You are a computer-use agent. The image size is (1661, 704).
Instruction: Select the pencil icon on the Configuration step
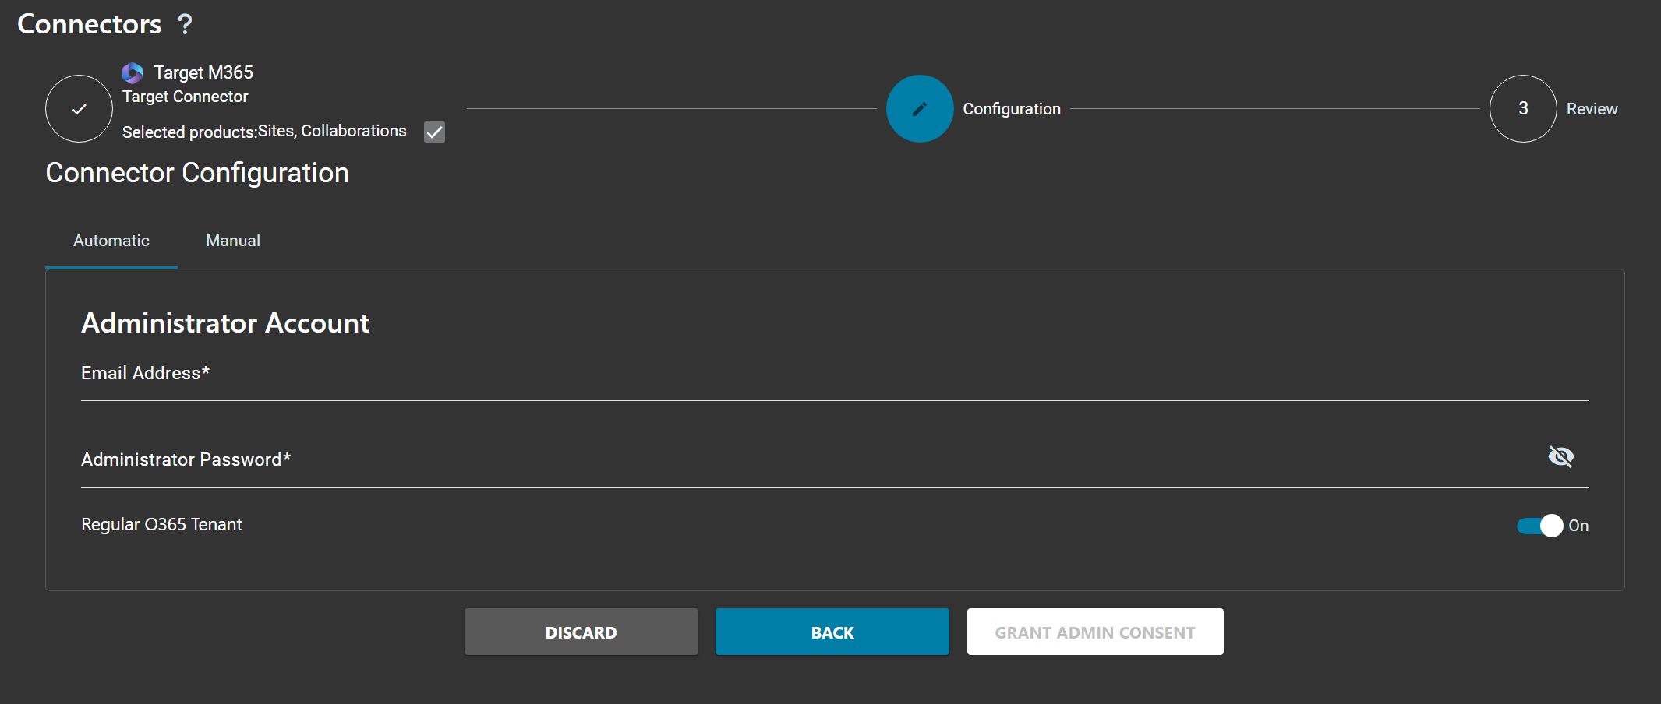[920, 108]
